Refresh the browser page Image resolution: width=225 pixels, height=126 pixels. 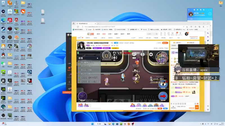[x=78, y=27]
